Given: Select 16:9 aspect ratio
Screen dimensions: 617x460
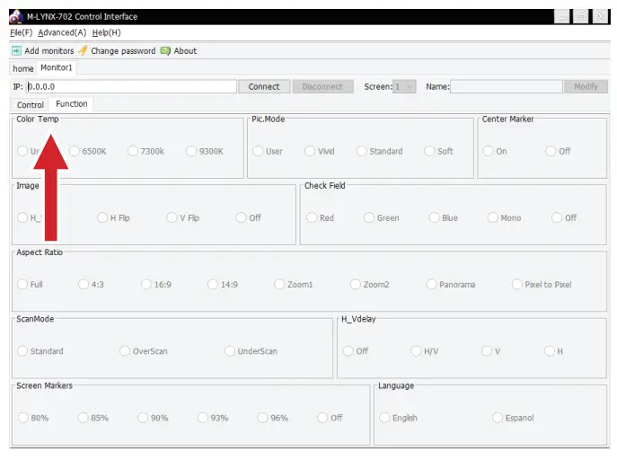Looking at the screenshot, I should pyautogui.click(x=156, y=284).
